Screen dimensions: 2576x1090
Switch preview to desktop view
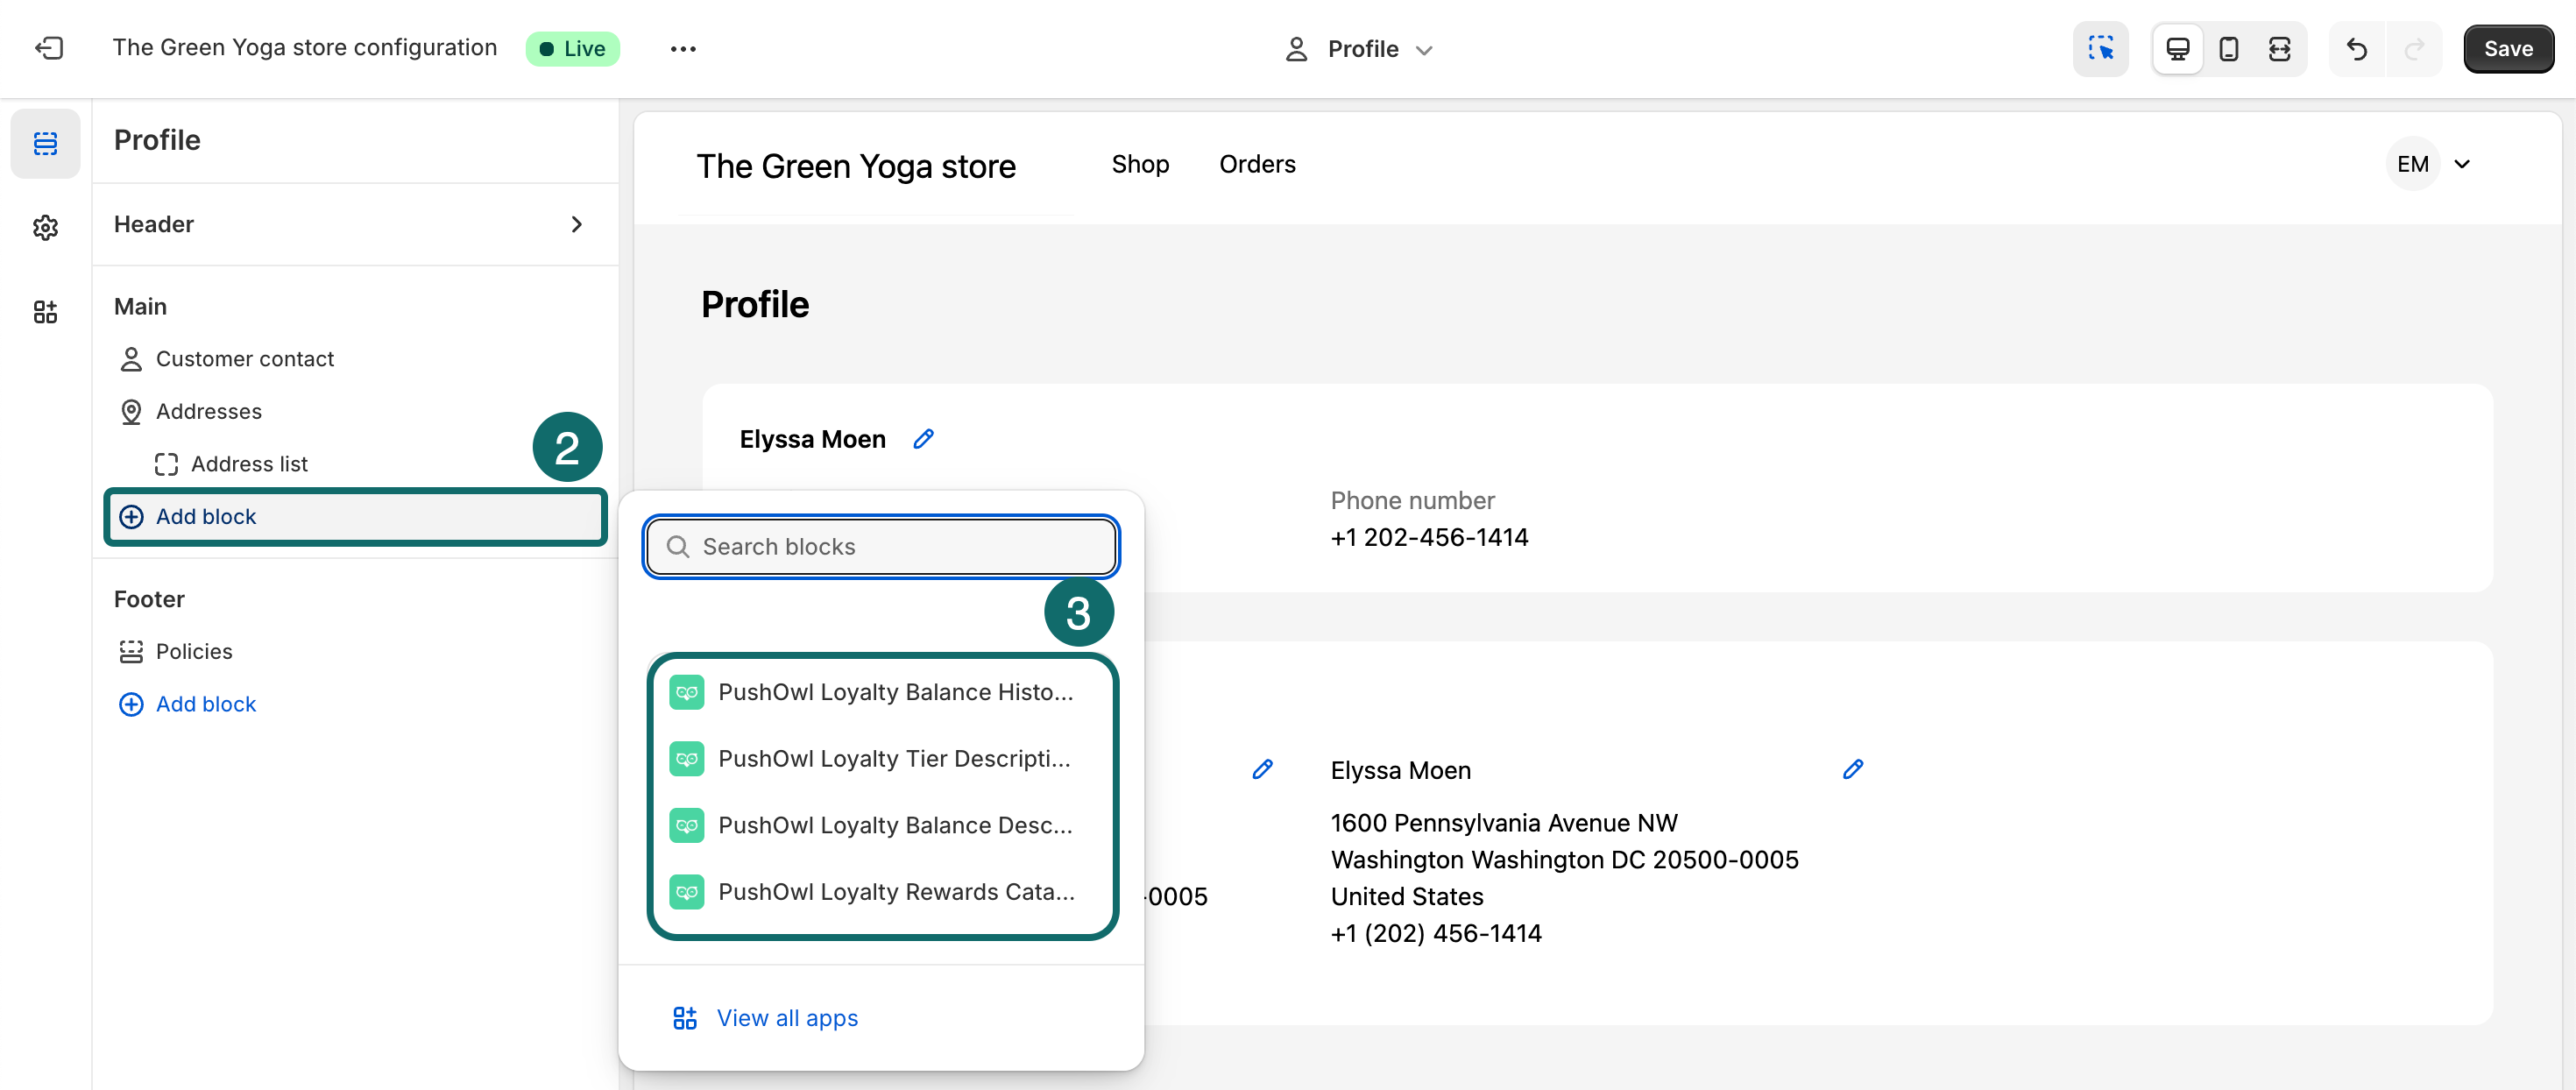[2177, 48]
